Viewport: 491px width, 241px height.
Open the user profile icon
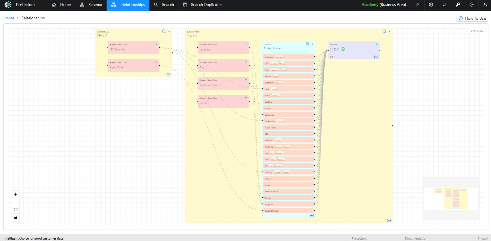click(485, 5)
